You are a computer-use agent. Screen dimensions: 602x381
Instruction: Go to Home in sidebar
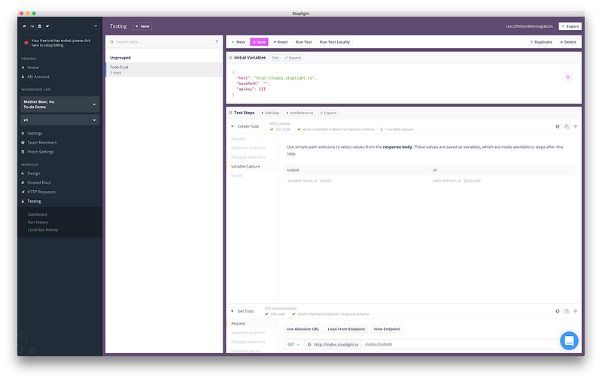(x=33, y=68)
